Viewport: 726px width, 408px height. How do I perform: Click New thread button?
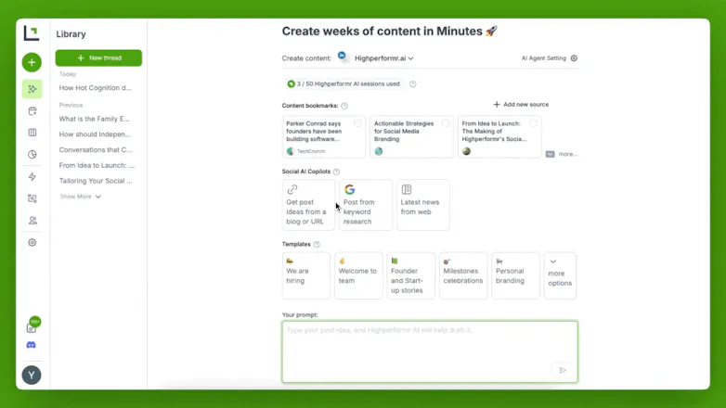tap(98, 57)
